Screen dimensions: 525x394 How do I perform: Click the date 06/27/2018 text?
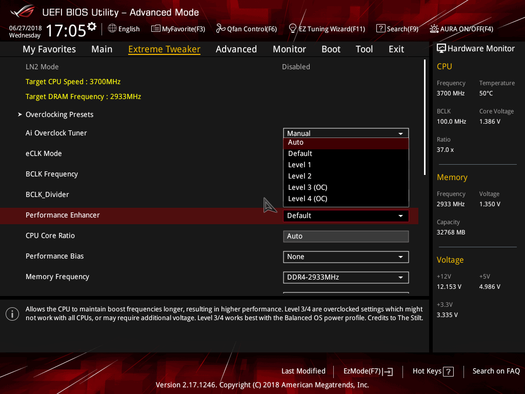click(26, 28)
